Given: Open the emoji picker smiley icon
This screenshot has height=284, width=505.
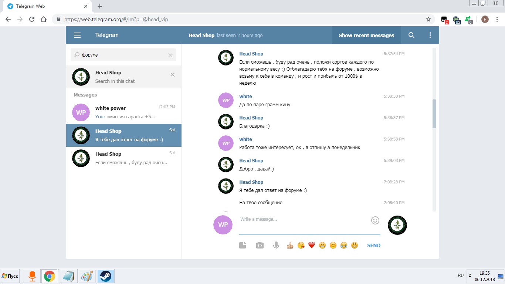Looking at the screenshot, I should (375, 220).
